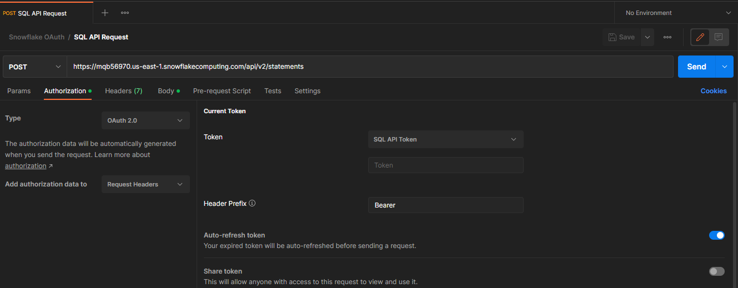Open the SQL API Token dropdown
738x288 pixels.
point(445,139)
